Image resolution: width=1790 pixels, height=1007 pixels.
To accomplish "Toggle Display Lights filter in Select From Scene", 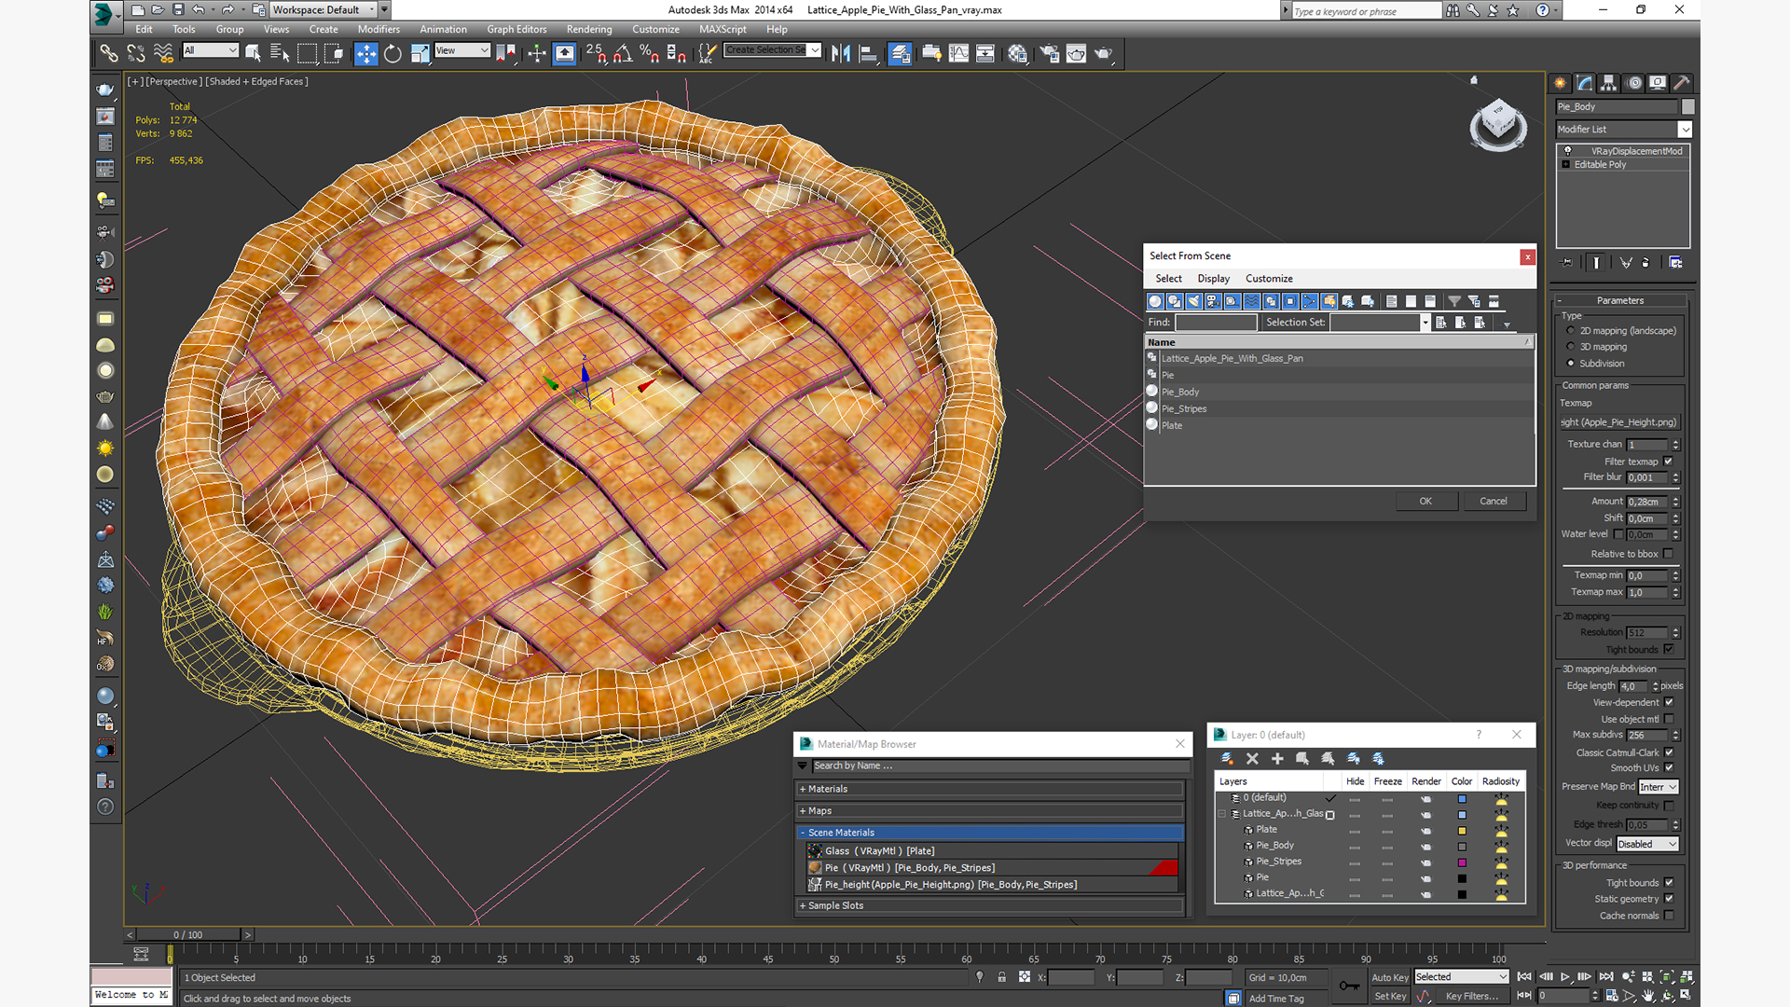I will tap(1194, 301).
